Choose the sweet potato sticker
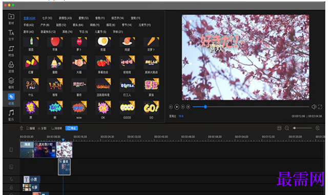 (x=31, y=62)
